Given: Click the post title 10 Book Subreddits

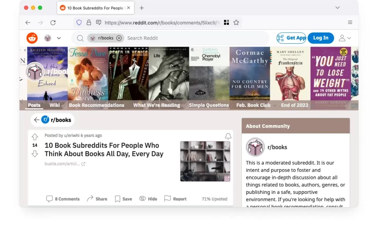Looking at the screenshot, I should (104, 149).
